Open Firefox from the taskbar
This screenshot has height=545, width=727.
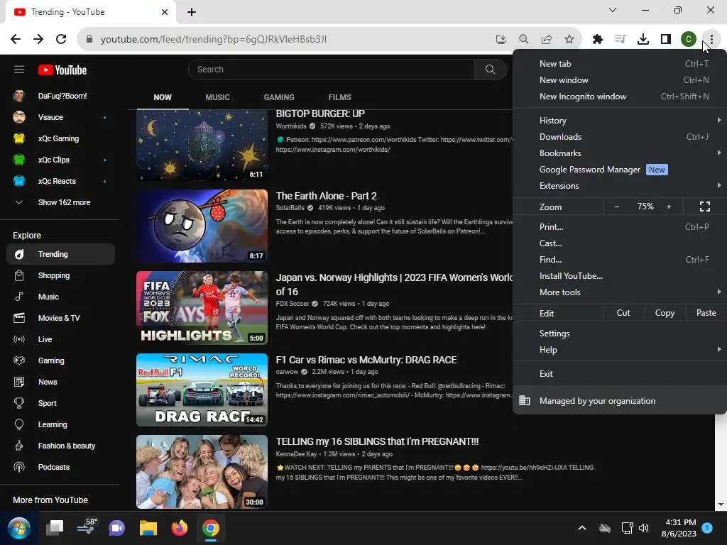coord(180,528)
